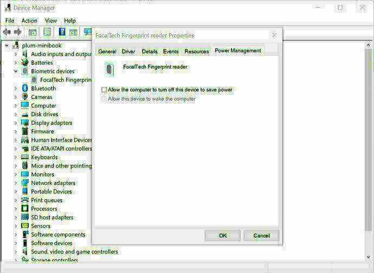Screen dimensions: 374x273
Task: Expand the Keyboards node arrow
Action: click(16, 157)
